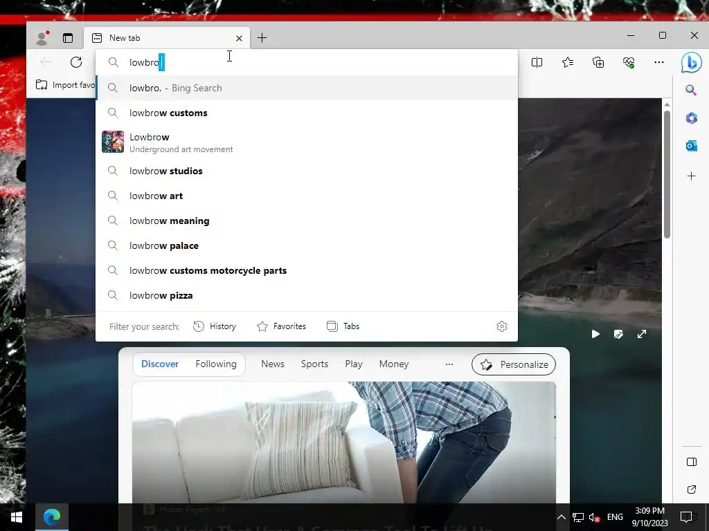The height and width of the screenshot is (531, 709).
Task: Click the Split screen icon
Action: 537,62
